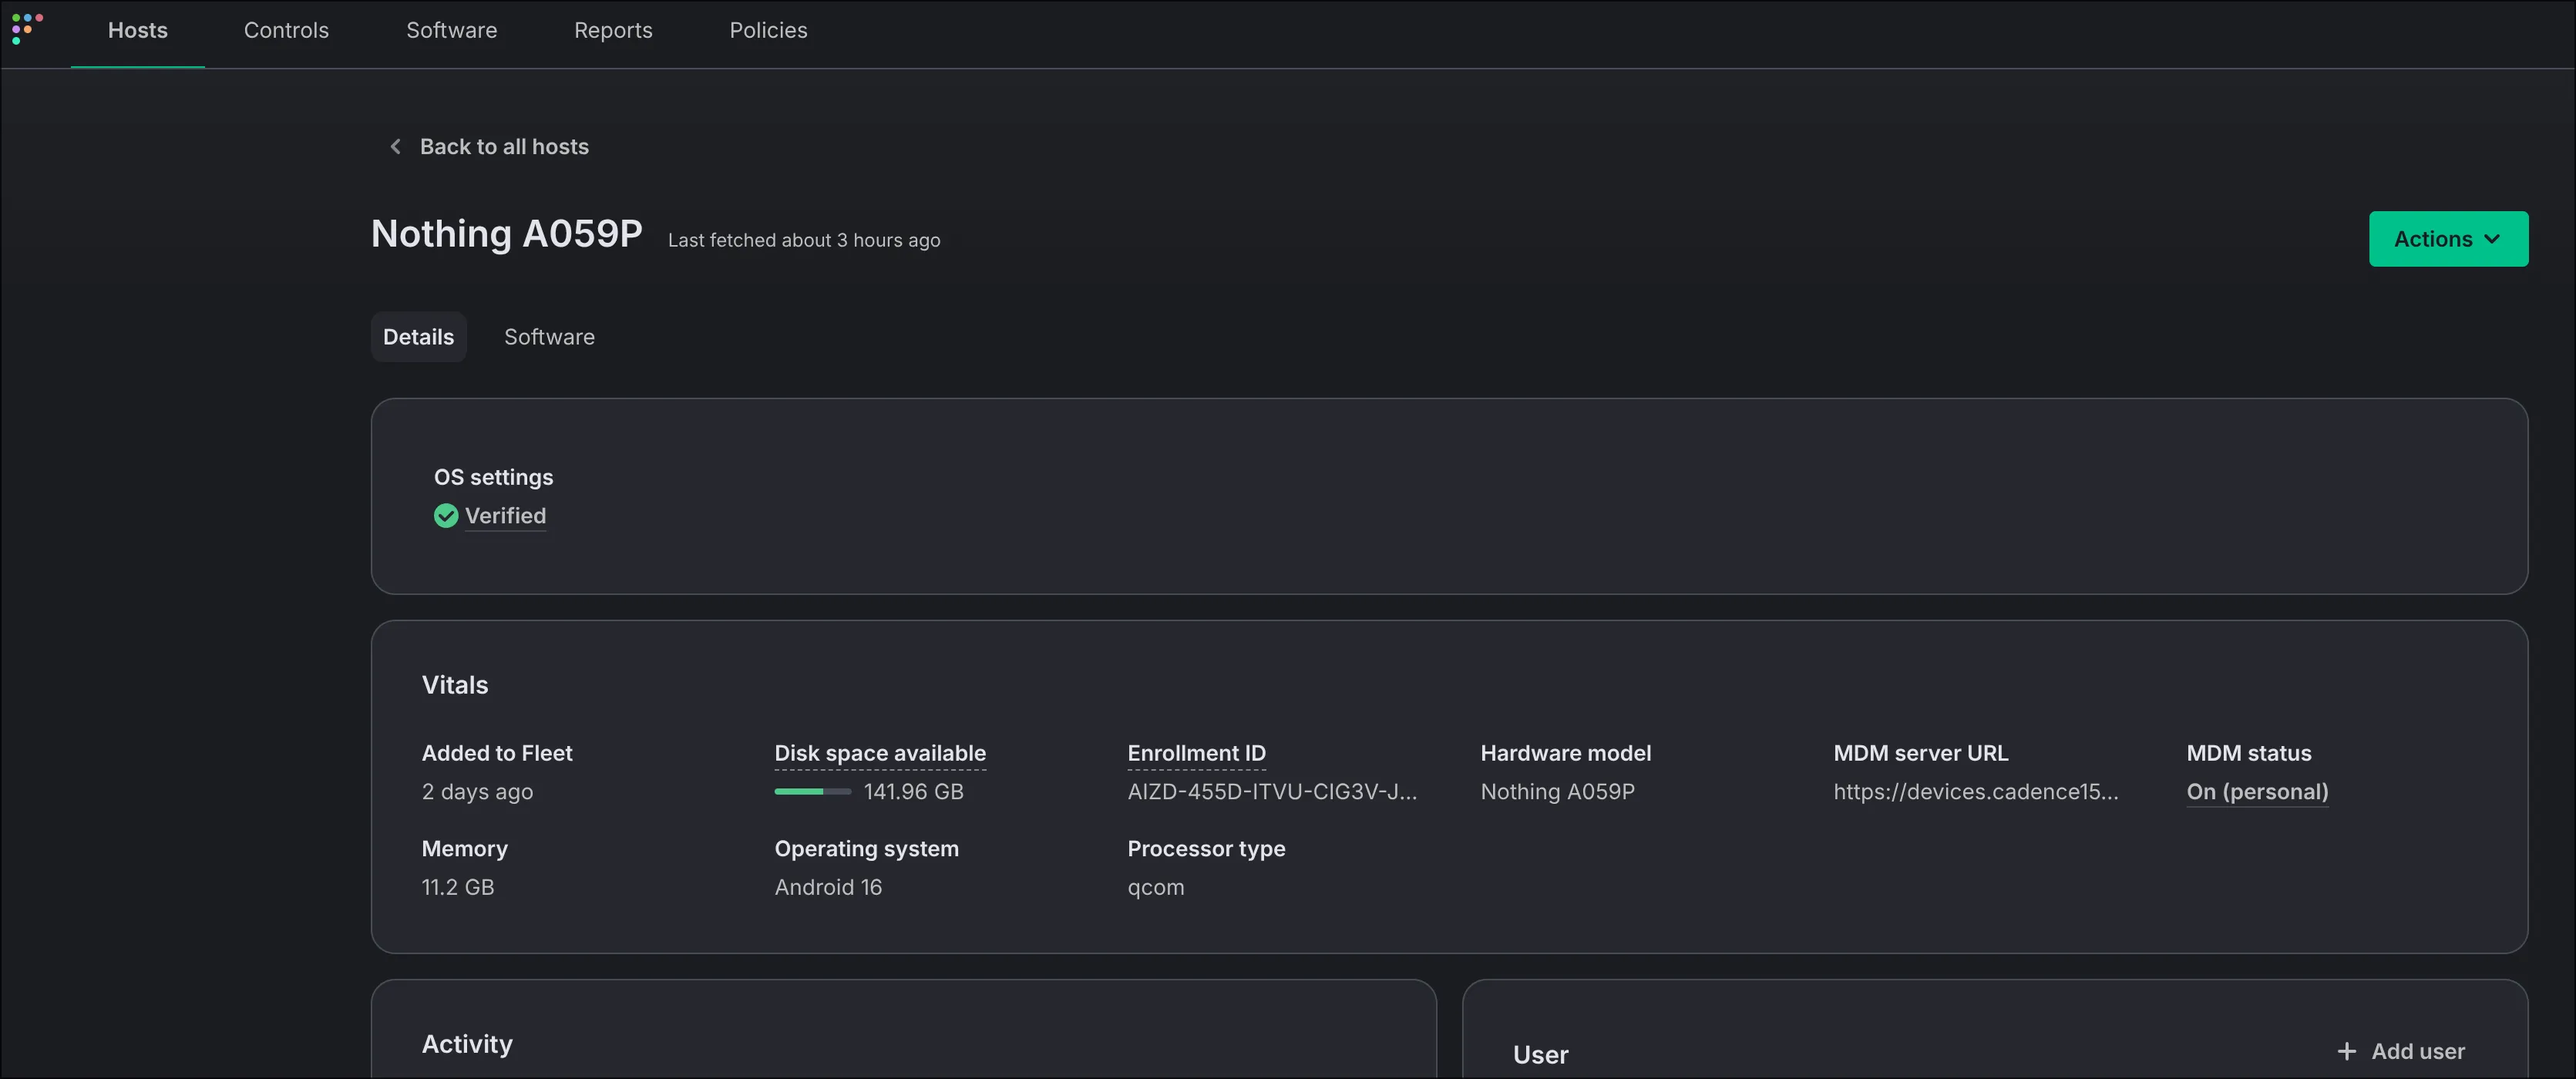Screen dimensions: 2576x1079
Task: Click the plus icon beside Add user
Action: [x=2346, y=1052]
